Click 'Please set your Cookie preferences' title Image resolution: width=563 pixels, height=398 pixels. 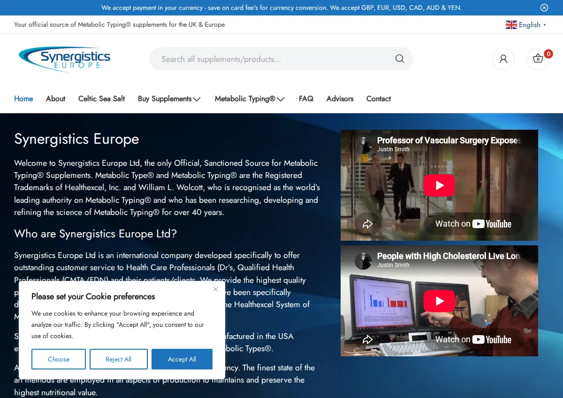(x=93, y=296)
